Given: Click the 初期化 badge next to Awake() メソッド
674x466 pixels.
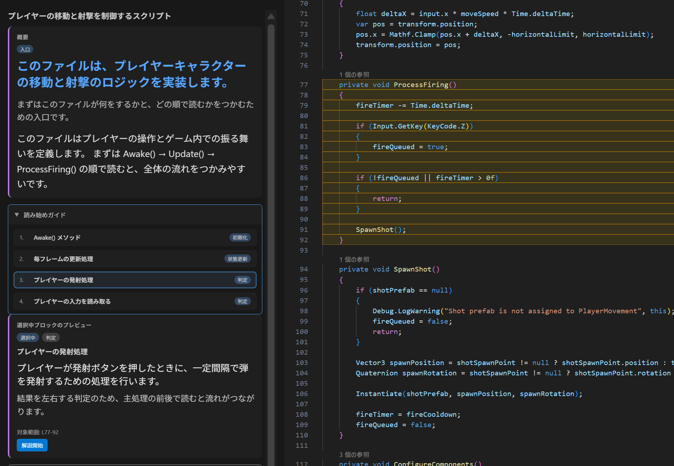Looking at the screenshot, I should tap(240, 237).
